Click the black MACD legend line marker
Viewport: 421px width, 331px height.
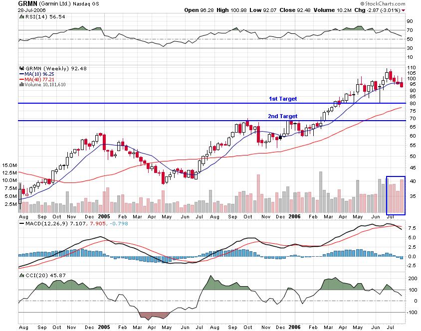pyautogui.click(x=22, y=223)
